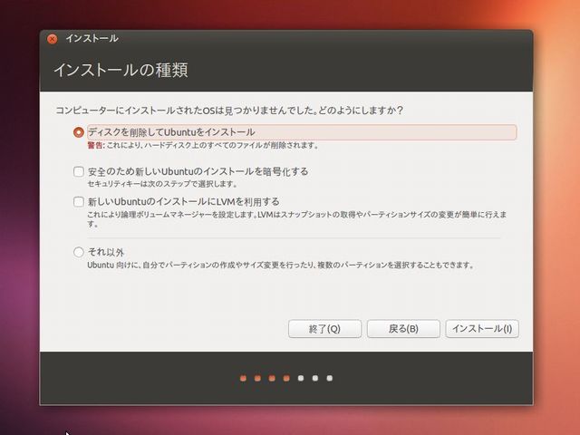The height and width of the screenshot is (435, 580).
Task: Start installation with the インストール(I) button
Action: (482, 328)
